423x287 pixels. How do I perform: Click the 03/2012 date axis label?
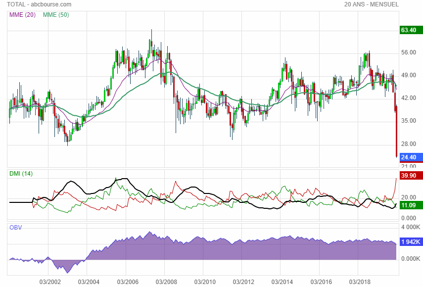coord(243,282)
